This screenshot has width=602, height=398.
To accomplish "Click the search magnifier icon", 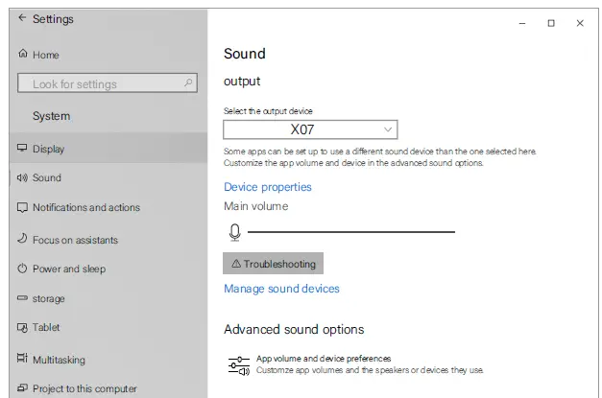I will [x=189, y=83].
